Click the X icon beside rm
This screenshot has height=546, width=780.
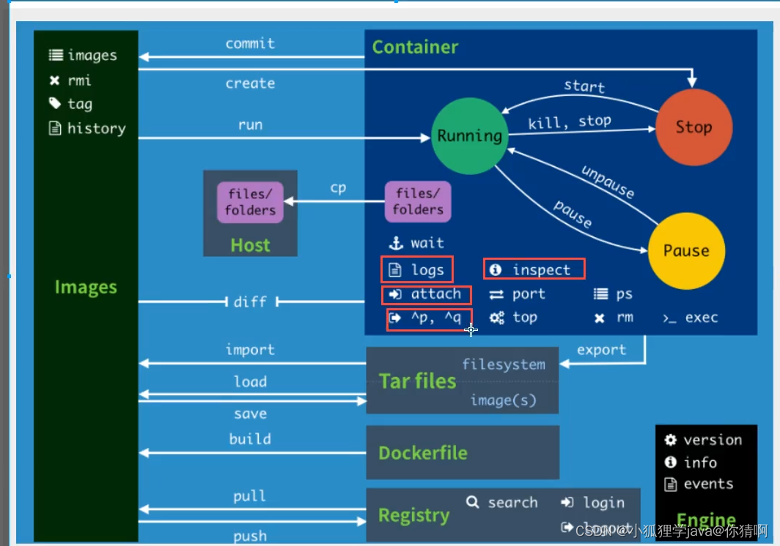[600, 318]
